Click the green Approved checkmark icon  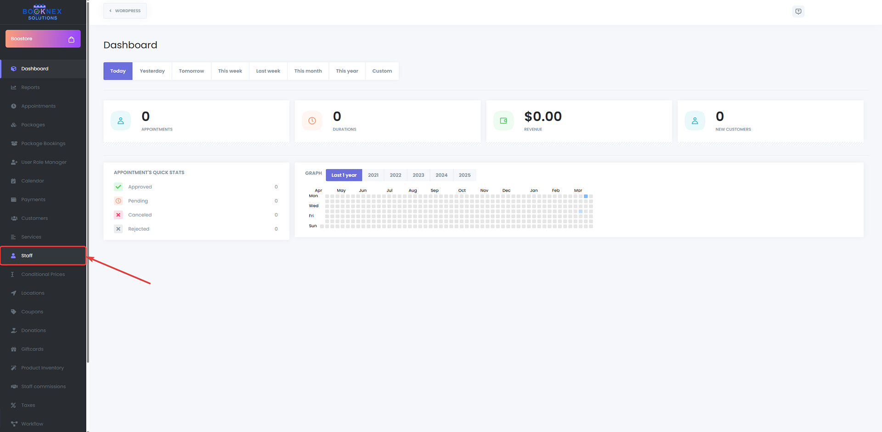[x=118, y=187]
